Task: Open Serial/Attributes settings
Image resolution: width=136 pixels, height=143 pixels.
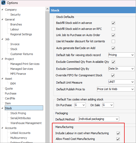Action: (20, 118)
